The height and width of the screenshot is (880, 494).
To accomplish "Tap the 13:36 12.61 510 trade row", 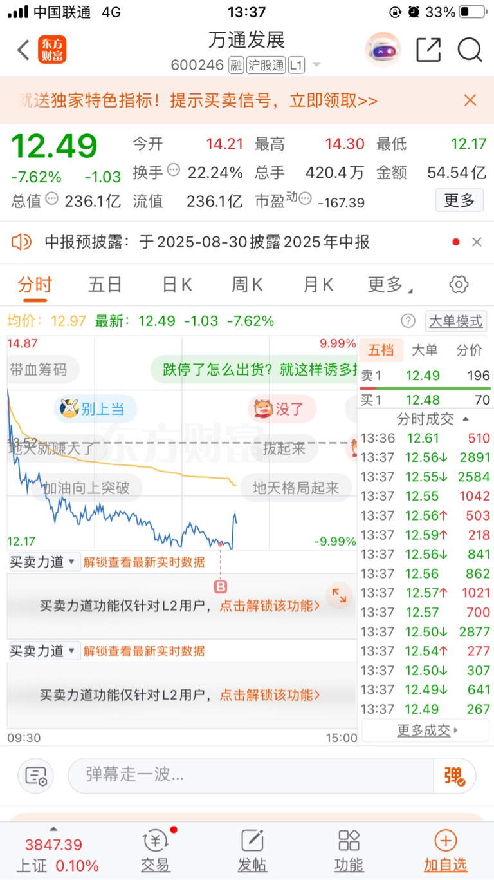I will click(425, 439).
